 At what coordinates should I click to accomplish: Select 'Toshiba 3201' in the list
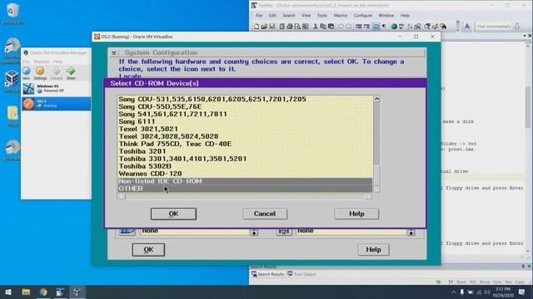[x=245, y=151]
